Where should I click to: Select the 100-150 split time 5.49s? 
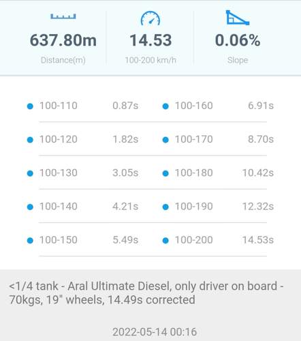click(125, 240)
